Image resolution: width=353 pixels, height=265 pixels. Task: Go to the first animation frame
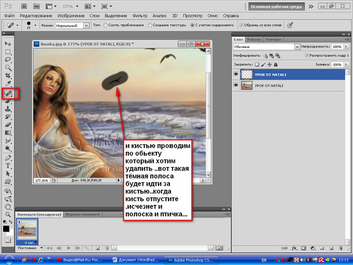tap(49, 248)
